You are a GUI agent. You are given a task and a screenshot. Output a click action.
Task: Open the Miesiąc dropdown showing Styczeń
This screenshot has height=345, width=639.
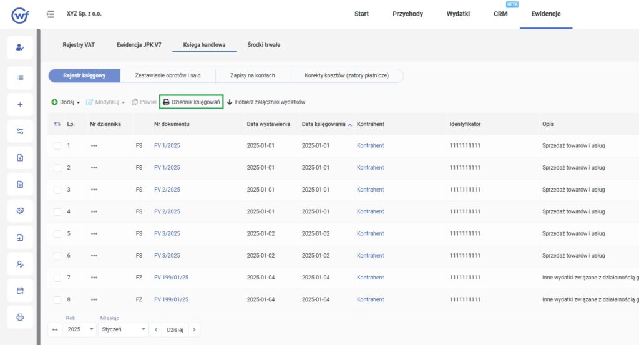click(x=122, y=329)
